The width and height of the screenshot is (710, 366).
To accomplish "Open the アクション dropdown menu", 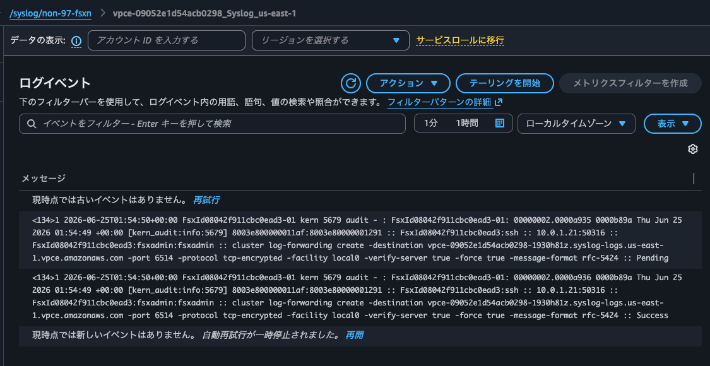I will (x=408, y=83).
